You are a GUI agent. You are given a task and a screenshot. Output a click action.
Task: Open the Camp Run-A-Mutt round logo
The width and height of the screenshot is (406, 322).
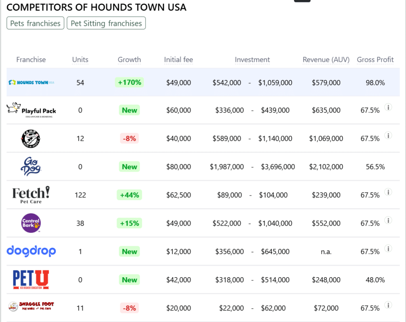point(31,138)
